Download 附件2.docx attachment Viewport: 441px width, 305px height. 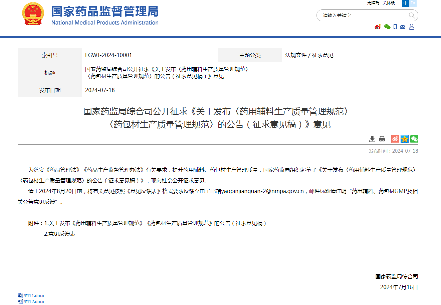pyautogui.click(x=34, y=302)
